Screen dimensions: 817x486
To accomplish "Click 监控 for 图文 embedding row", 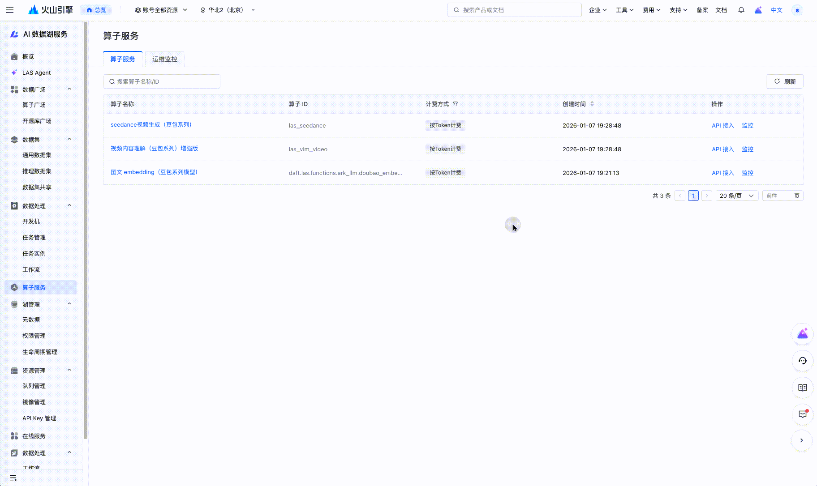I will [x=748, y=173].
